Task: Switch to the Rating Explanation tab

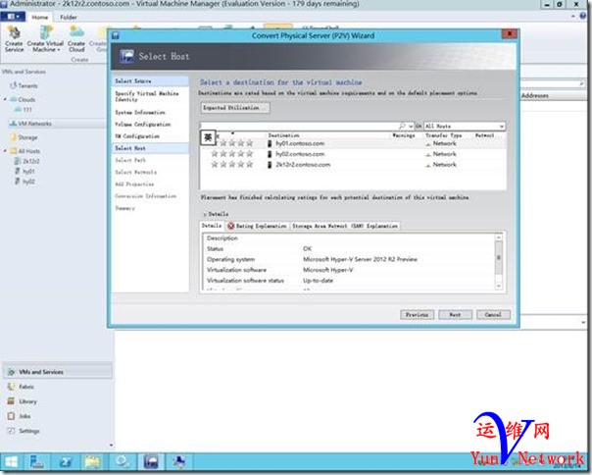Action: (x=258, y=226)
